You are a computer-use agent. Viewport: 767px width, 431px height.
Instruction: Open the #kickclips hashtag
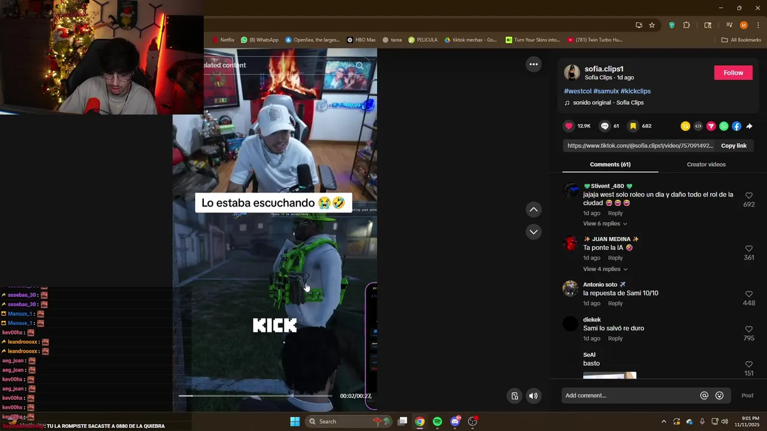636,91
